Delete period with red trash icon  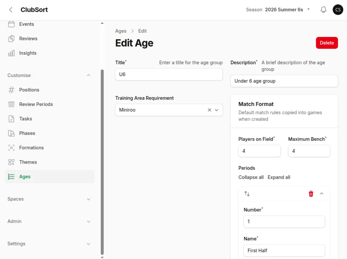(x=311, y=194)
